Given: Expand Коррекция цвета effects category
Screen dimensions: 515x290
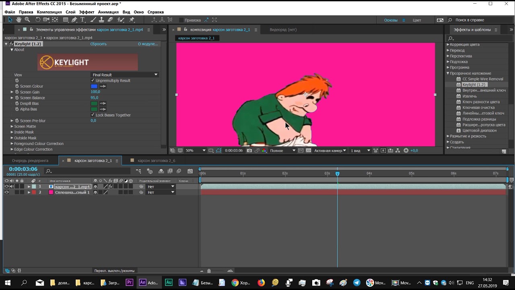Looking at the screenshot, I should coord(448,45).
